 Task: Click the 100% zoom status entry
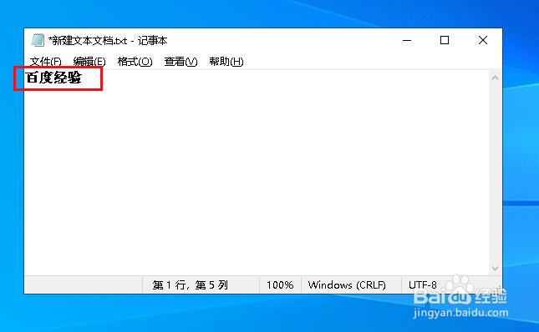coord(280,285)
